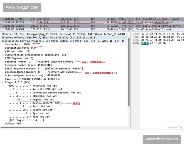
Task: Select the Acknowledgment: Set flag bit
Action: coord(43,103)
